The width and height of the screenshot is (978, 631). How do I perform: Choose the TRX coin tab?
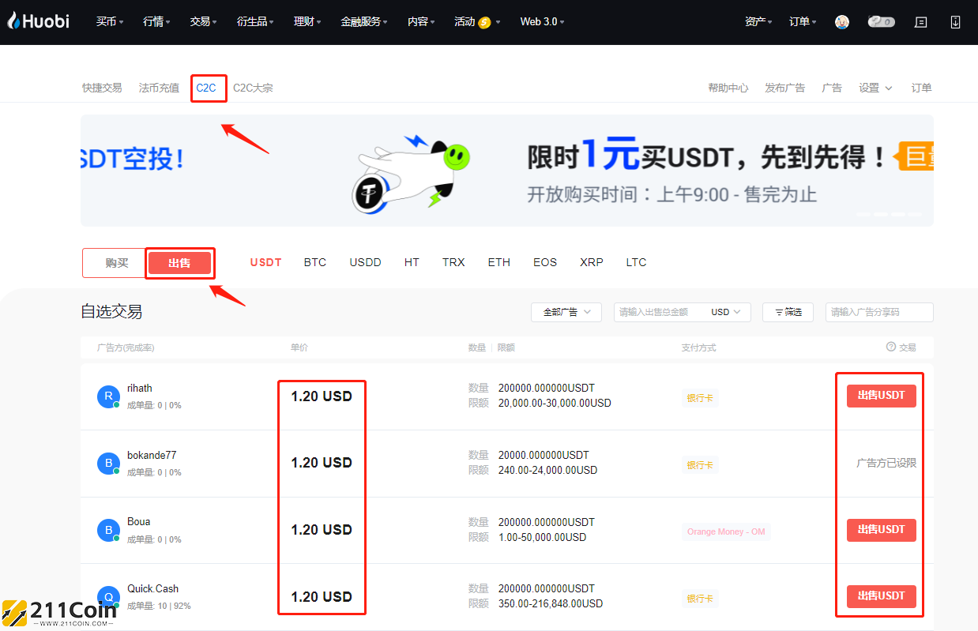[x=453, y=262]
